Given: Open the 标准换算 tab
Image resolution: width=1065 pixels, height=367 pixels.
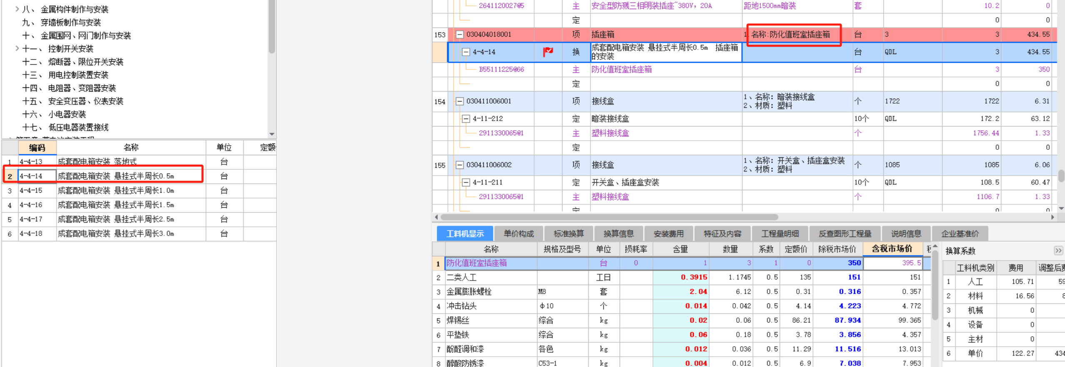Looking at the screenshot, I should click(568, 233).
